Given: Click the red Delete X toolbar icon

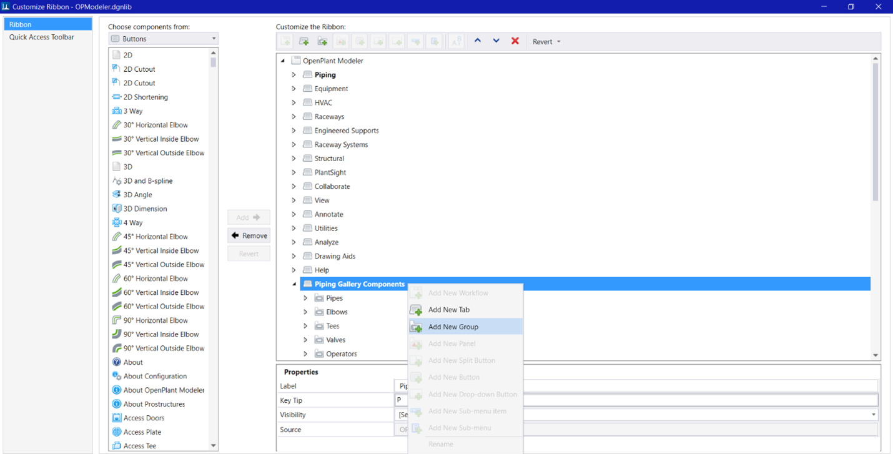Looking at the screenshot, I should pos(515,41).
